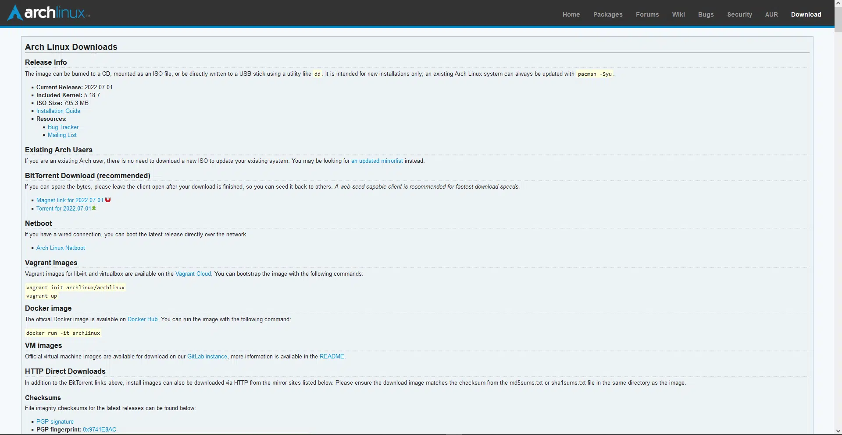Click the 'vagrant init archlinux/archlinux' command

tap(75, 288)
